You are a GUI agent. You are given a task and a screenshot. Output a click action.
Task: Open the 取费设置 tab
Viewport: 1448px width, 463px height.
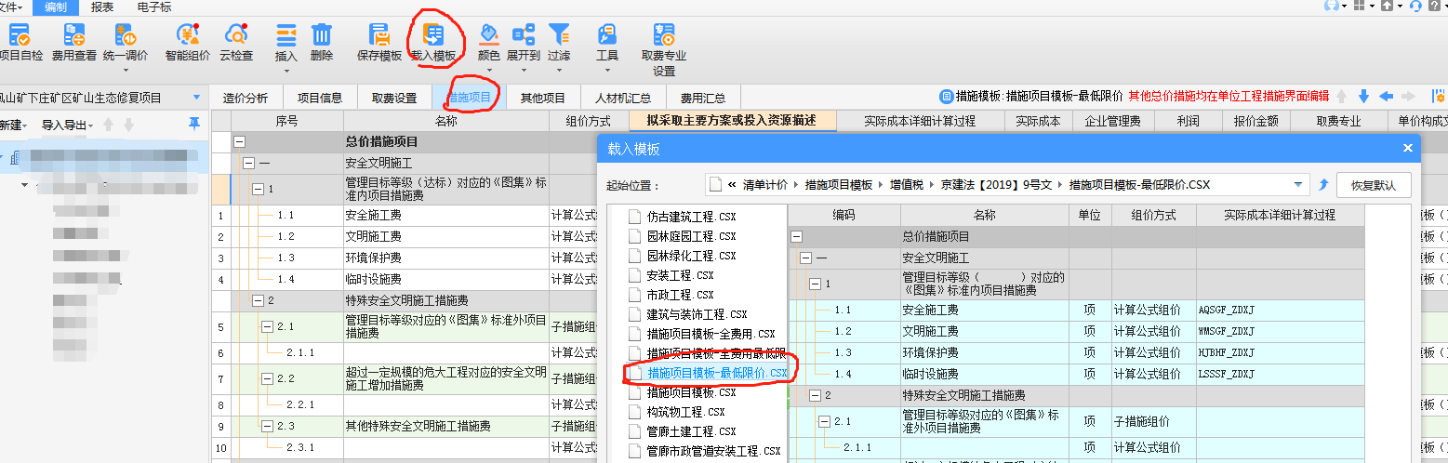click(394, 98)
